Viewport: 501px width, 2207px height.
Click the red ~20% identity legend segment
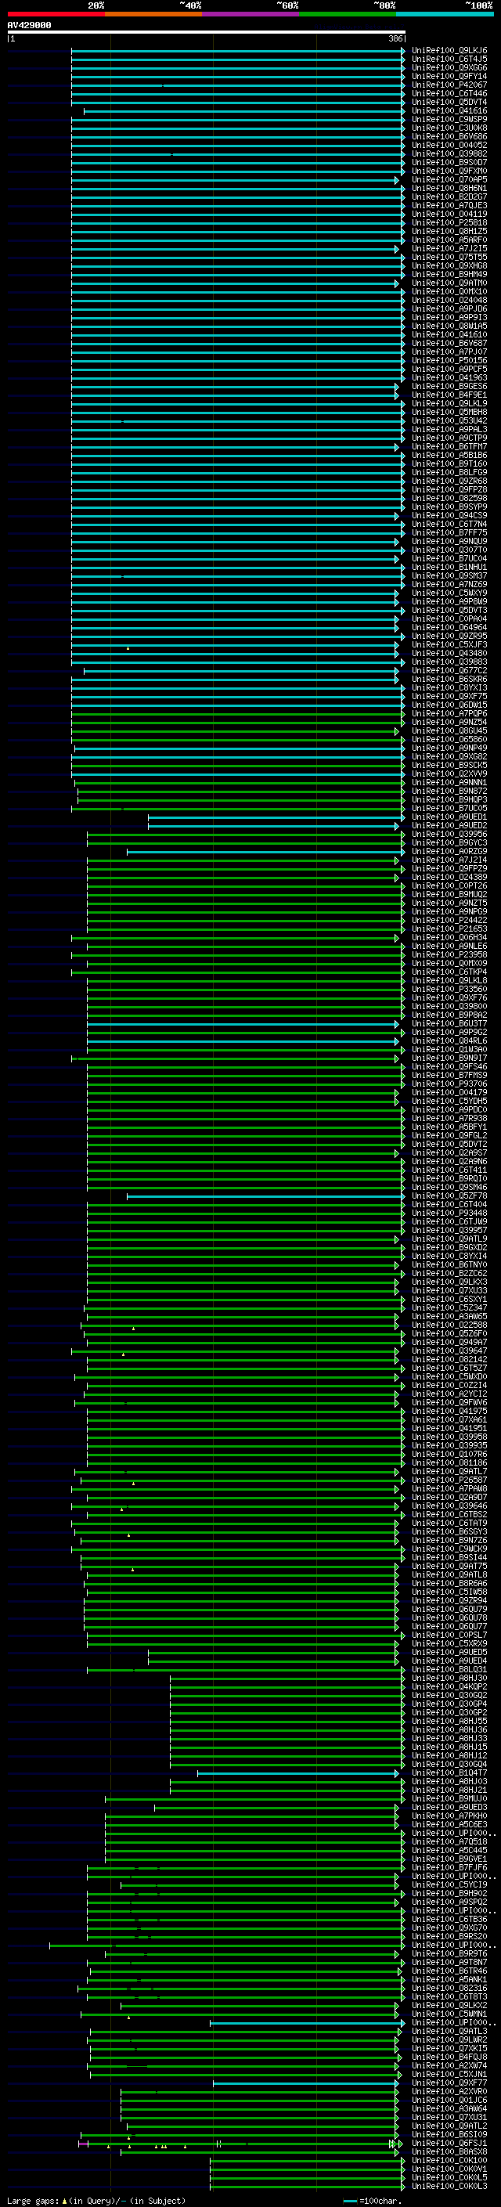pos(56,15)
